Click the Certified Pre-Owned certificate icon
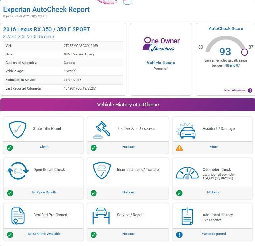 tap(18, 216)
